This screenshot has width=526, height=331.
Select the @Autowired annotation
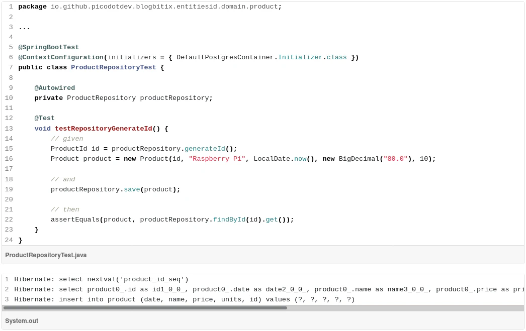[x=55, y=88]
